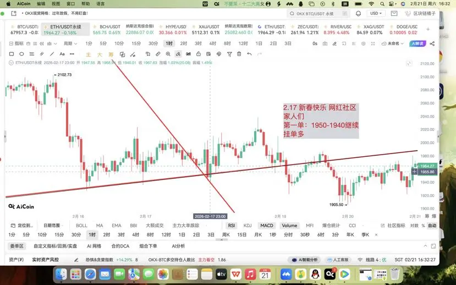The image size is (456, 285).
Task: Click the AI解读 button
Action: 417,43
